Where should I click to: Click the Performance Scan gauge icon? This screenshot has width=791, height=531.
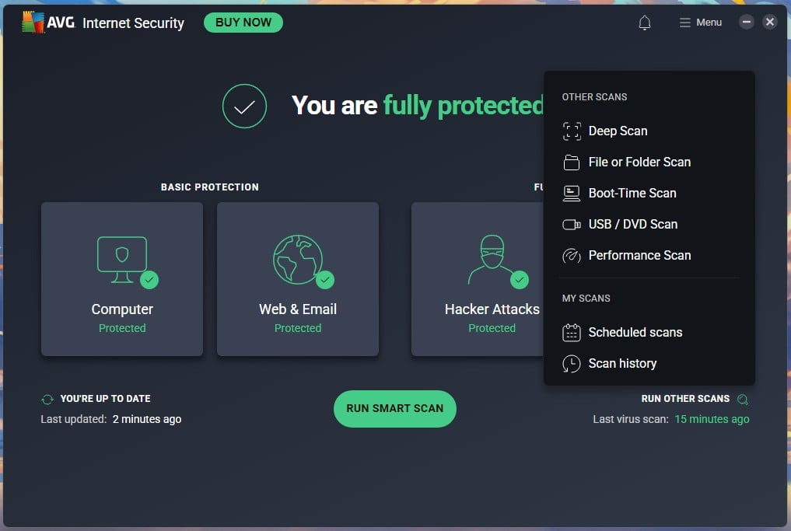click(572, 256)
